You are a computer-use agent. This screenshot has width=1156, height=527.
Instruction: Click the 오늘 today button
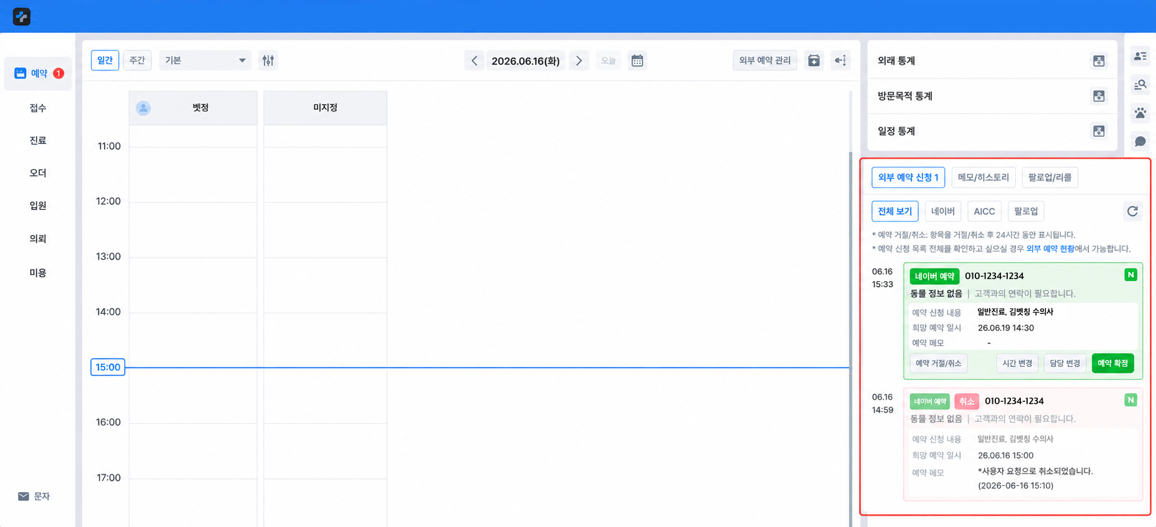click(x=608, y=60)
